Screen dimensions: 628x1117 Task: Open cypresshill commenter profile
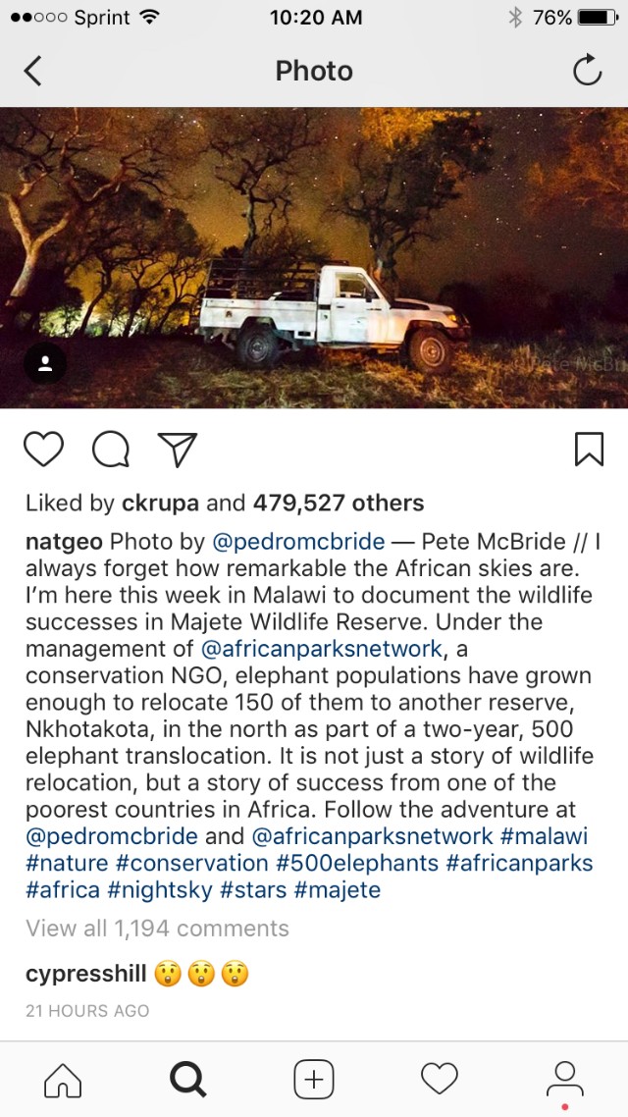pyautogui.click(x=85, y=974)
